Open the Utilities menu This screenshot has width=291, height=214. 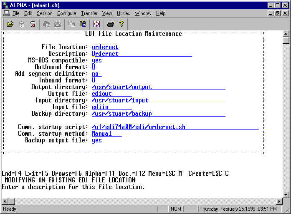[x=123, y=13]
